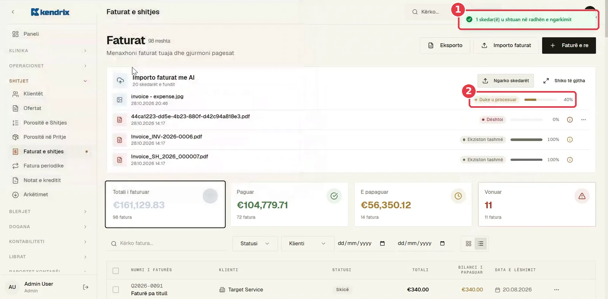Viewport: 608px width, 299px height.
Task: Click Shiko të gjitha to expand files
Action: [564, 81]
